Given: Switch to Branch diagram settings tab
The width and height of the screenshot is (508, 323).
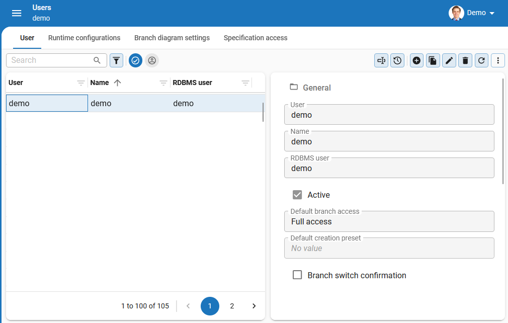Looking at the screenshot, I should pos(172,38).
